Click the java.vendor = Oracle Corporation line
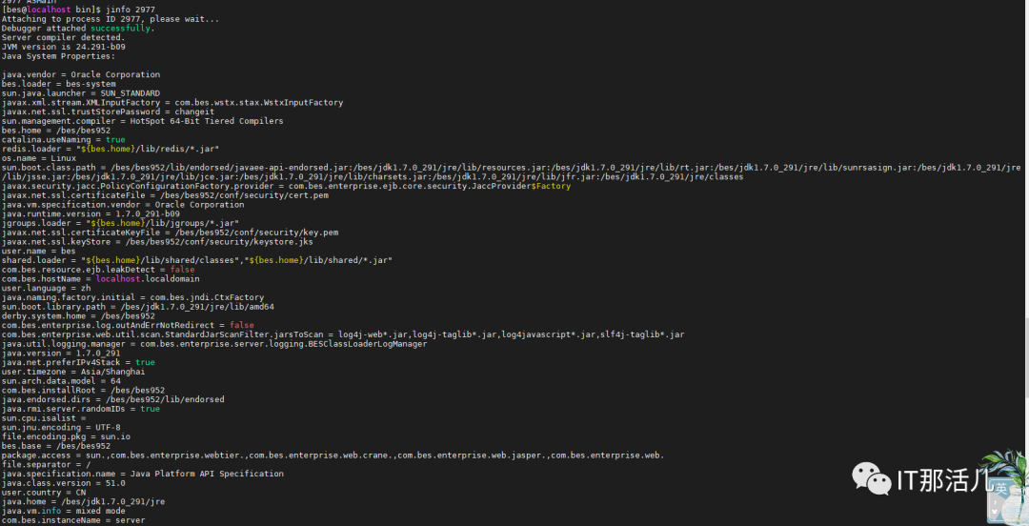The height and width of the screenshot is (526, 1029). point(81,75)
